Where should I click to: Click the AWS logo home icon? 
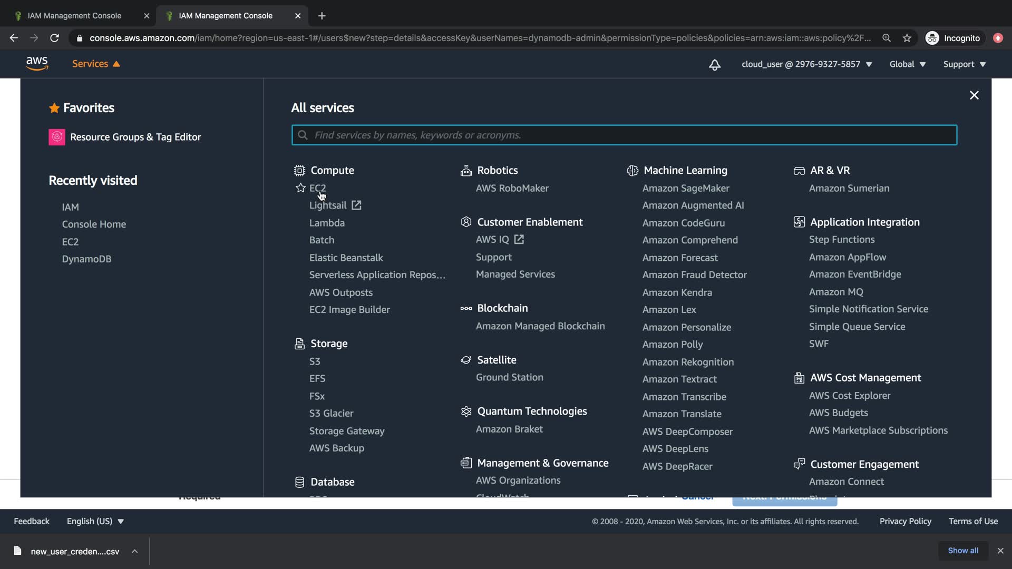[37, 64]
